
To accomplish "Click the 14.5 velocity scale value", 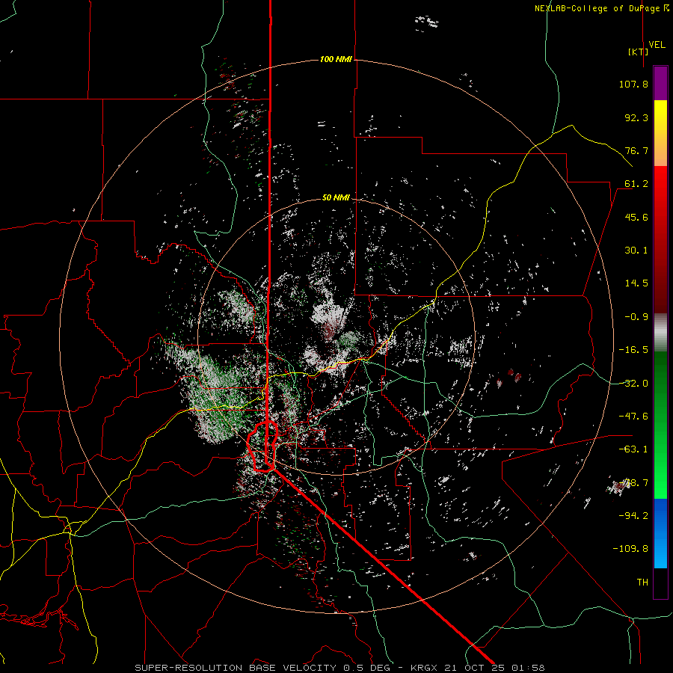I will coord(636,283).
